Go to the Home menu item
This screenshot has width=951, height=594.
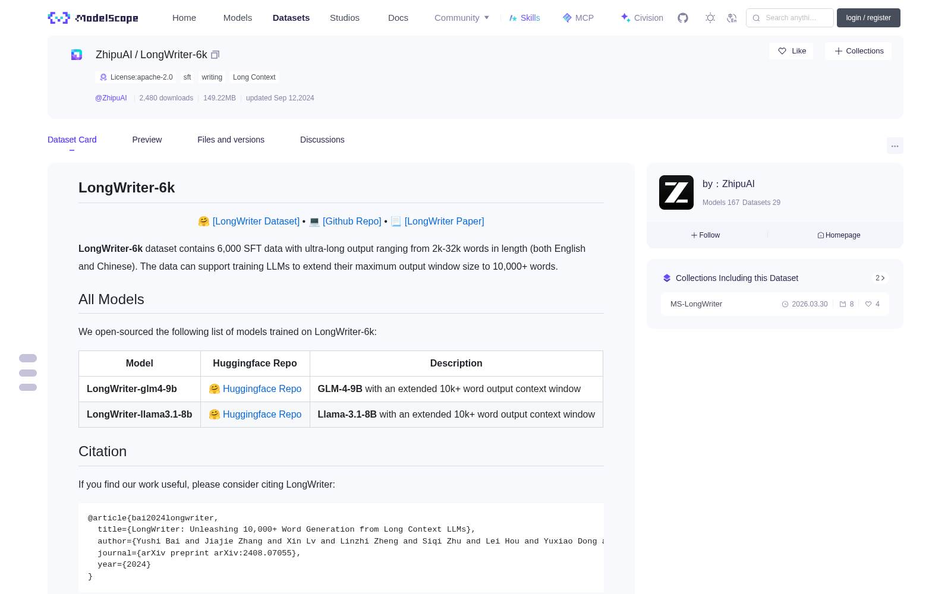point(184,18)
